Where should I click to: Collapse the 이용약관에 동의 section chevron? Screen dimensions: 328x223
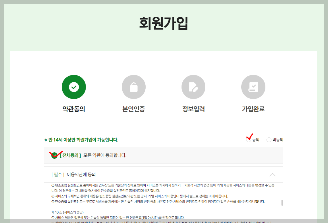pos(272,174)
